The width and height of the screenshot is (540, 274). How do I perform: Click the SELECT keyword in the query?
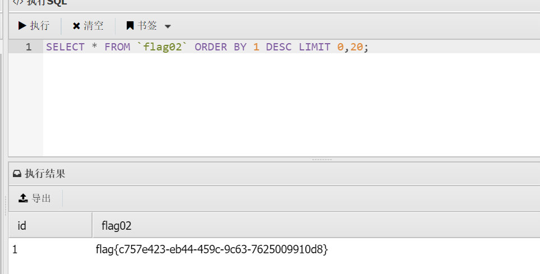tap(66, 47)
